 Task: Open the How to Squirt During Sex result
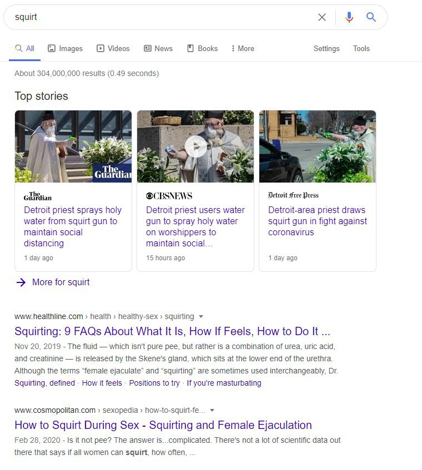point(163,425)
